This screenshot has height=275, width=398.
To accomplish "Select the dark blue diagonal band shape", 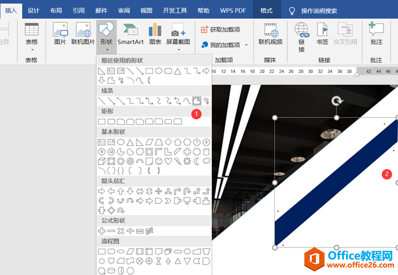I will pos(338,182).
